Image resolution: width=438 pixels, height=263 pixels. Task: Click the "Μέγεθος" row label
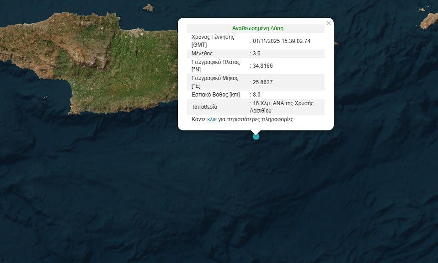tap(203, 54)
